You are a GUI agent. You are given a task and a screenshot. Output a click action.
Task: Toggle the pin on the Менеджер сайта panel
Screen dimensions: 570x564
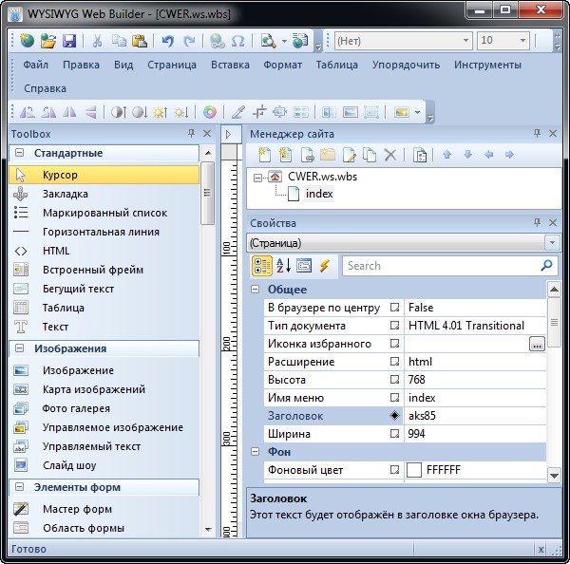click(x=537, y=133)
